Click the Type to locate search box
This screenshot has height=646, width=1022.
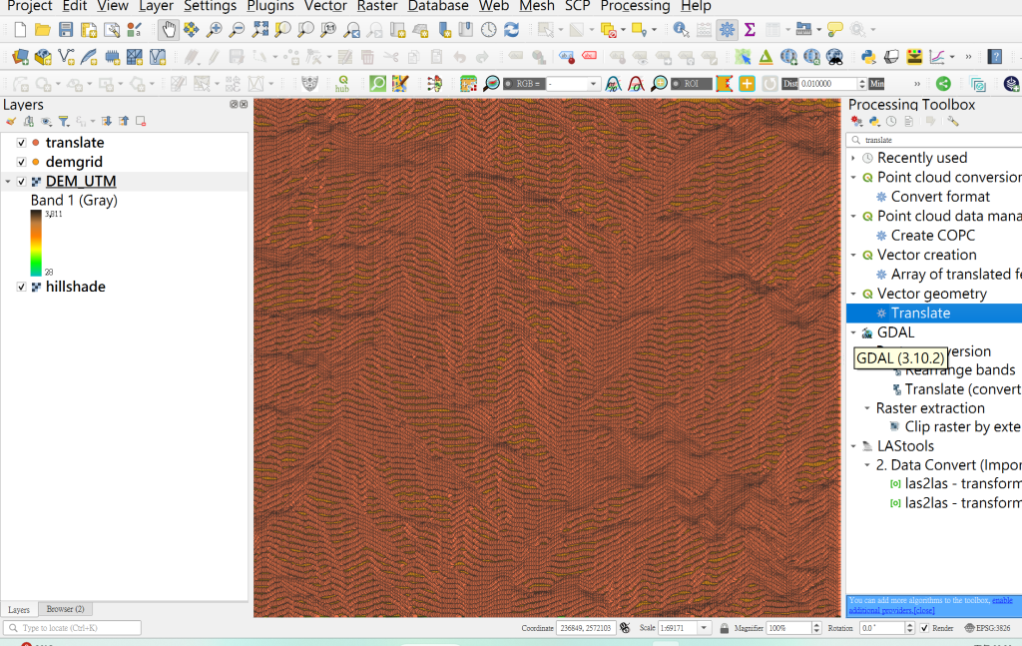(72, 628)
